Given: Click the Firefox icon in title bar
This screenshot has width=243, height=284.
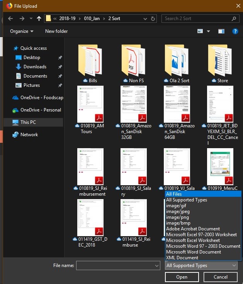Looking at the screenshot, I should tap(9, 6).
